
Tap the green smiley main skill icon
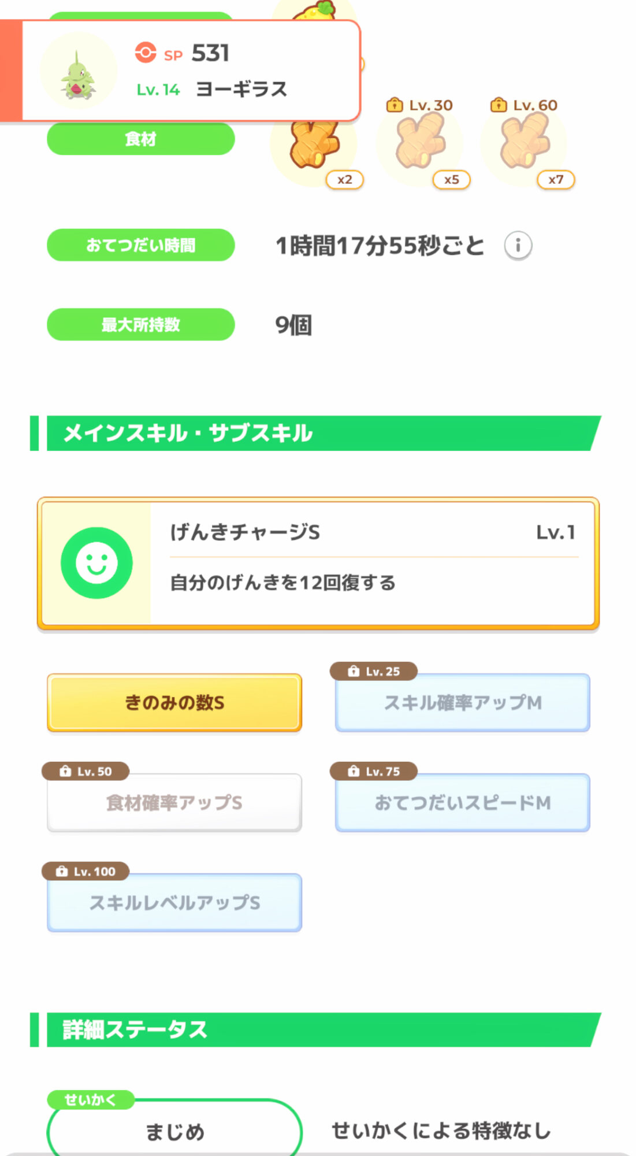(x=96, y=563)
